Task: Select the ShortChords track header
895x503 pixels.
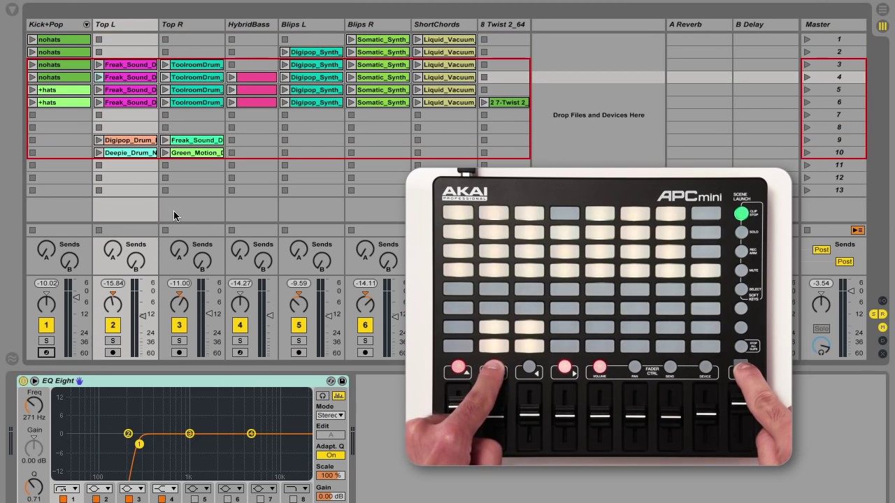Action: tap(444, 24)
